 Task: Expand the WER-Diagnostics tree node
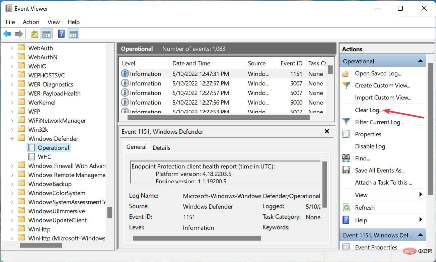[x=12, y=84]
